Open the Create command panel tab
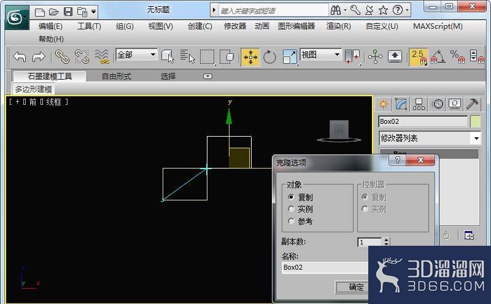The width and height of the screenshot is (491, 304). [x=383, y=104]
